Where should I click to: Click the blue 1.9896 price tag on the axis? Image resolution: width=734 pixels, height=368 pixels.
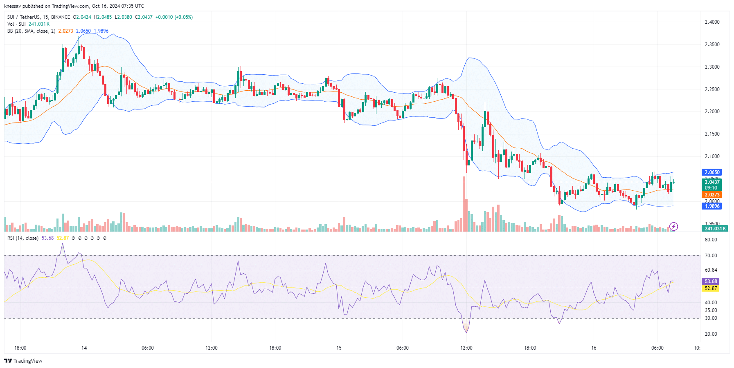coord(712,206)
